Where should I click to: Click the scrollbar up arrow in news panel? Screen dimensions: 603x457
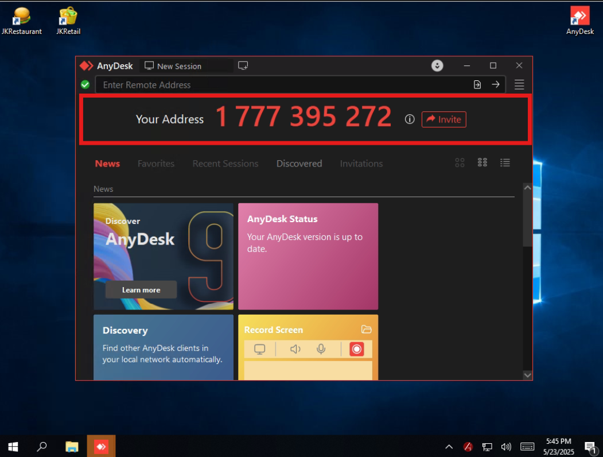(x=528, y=188)
